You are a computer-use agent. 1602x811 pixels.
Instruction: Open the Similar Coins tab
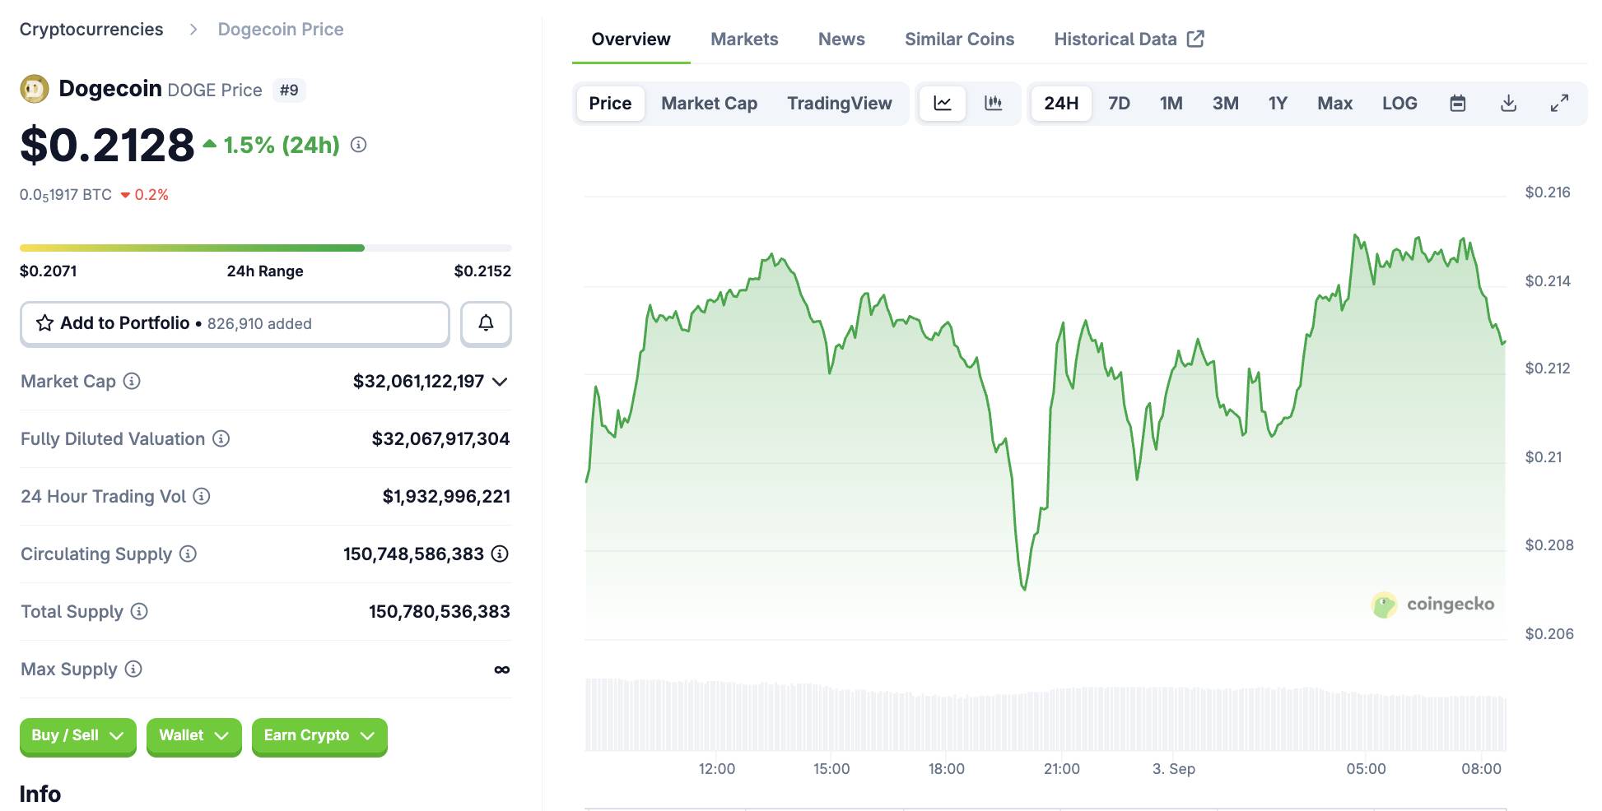[959, 39]
